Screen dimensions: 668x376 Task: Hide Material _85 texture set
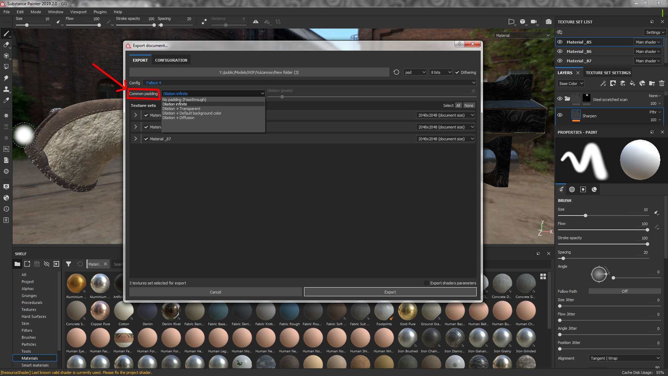560,42
